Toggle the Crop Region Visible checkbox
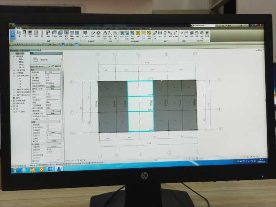The height and width of the screenshot is (207, 276). coord(48,127)
